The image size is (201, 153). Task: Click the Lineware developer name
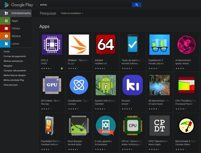[x=72, y=104]
